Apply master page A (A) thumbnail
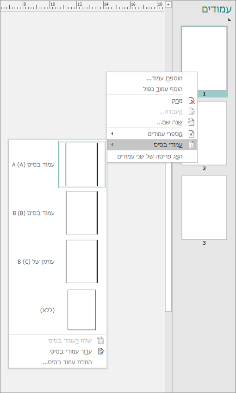This screenshot has width=236, height=393. coord(82,165)
